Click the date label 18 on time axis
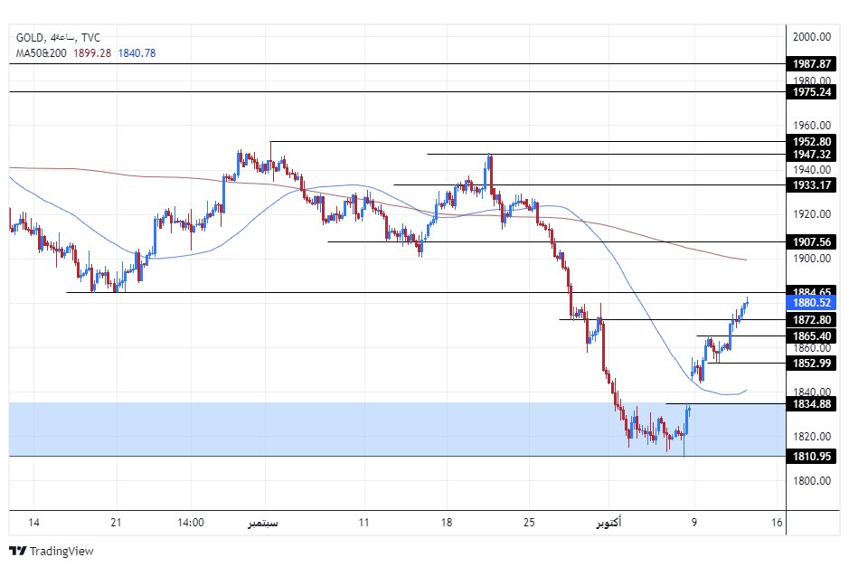 [x=446, y=523]
